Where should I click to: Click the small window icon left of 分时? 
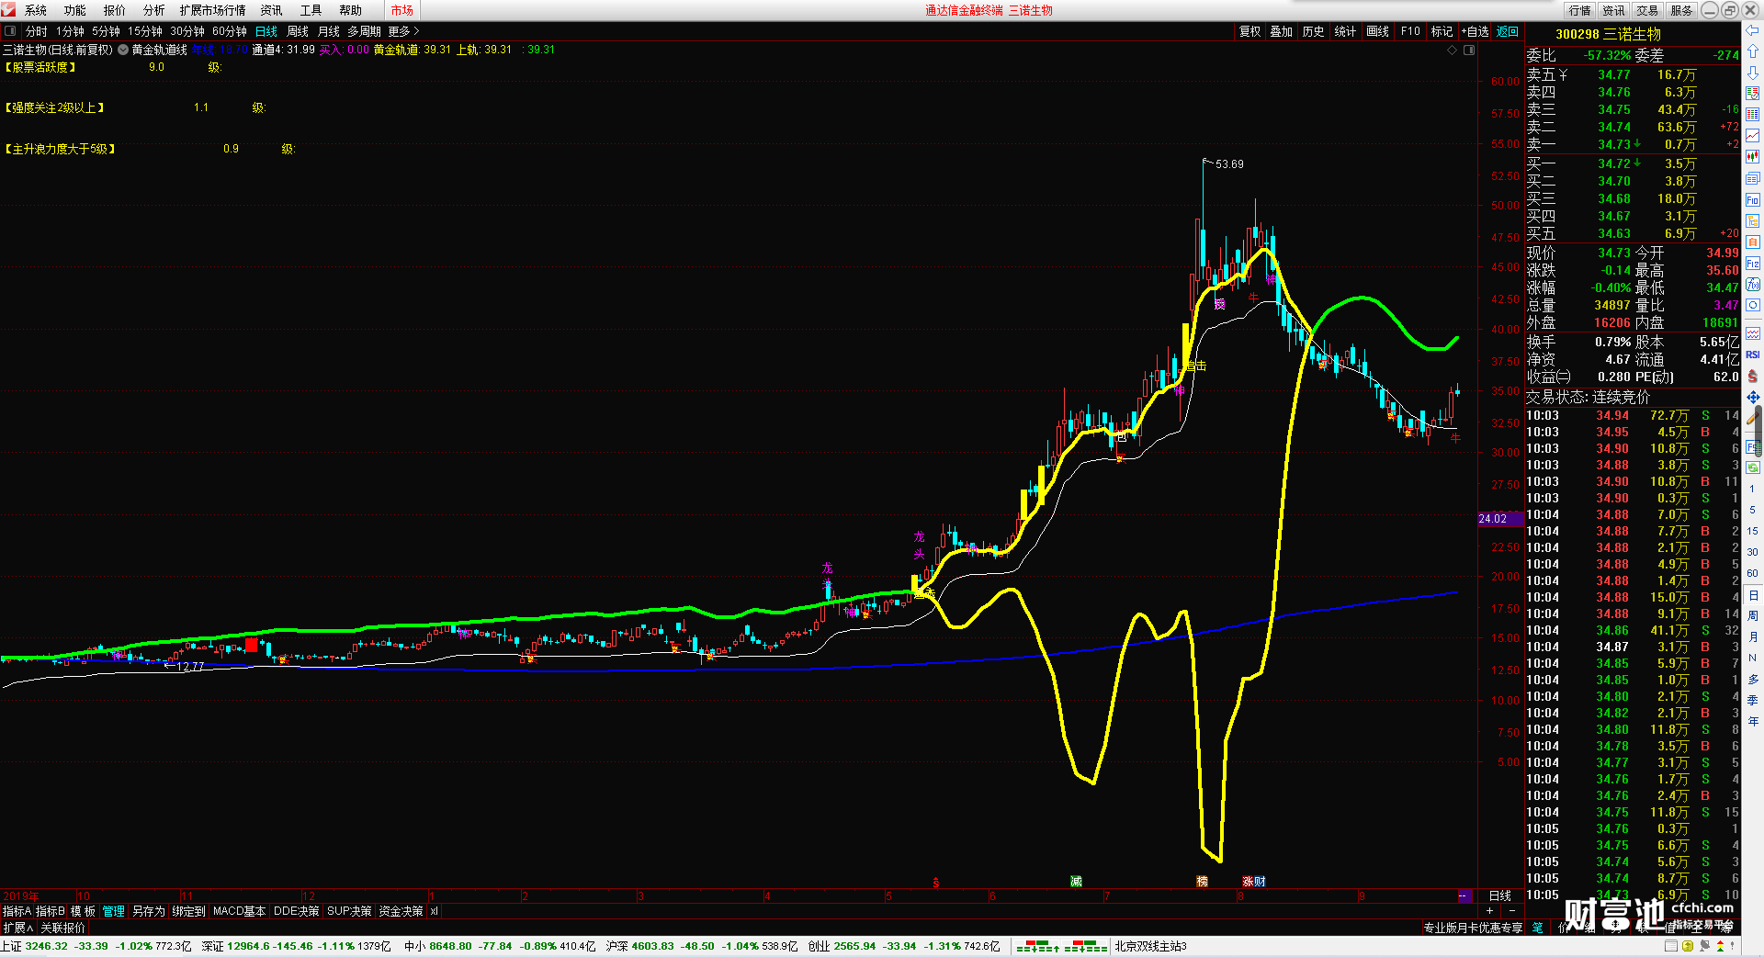(10, 31)
